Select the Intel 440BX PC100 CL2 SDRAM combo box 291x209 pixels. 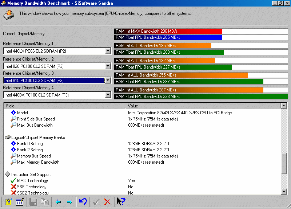pyautogui.click(x=57, y=95)
